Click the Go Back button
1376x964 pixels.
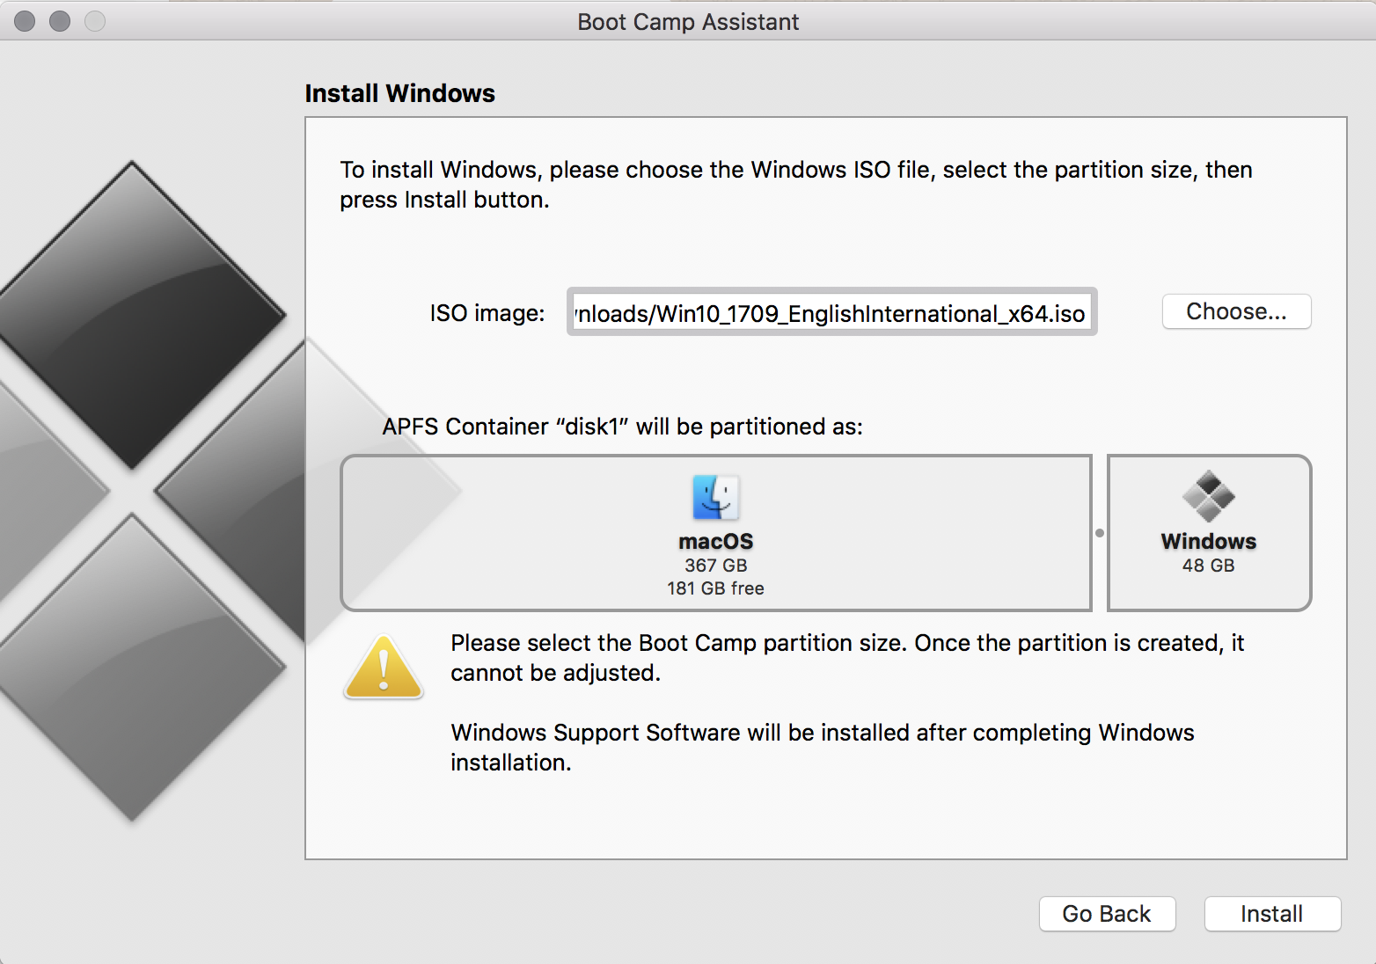tap(1107, 914)
